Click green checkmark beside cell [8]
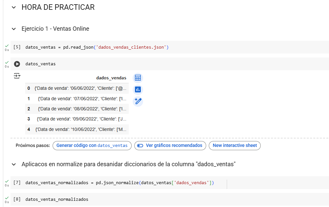The height and width of the screenshot is (207, 329). (x=7, y=198)
